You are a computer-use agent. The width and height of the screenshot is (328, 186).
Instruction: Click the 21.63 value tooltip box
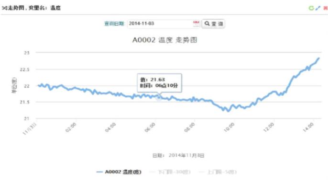tap(159, 83)
